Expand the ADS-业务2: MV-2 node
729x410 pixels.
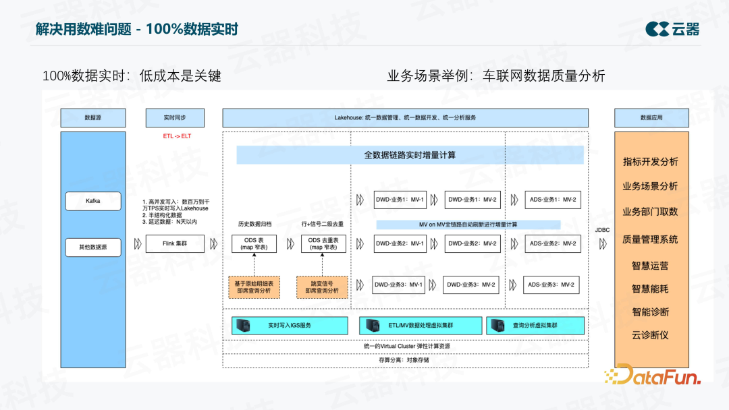pyautogui.click(x=553, y=243)
